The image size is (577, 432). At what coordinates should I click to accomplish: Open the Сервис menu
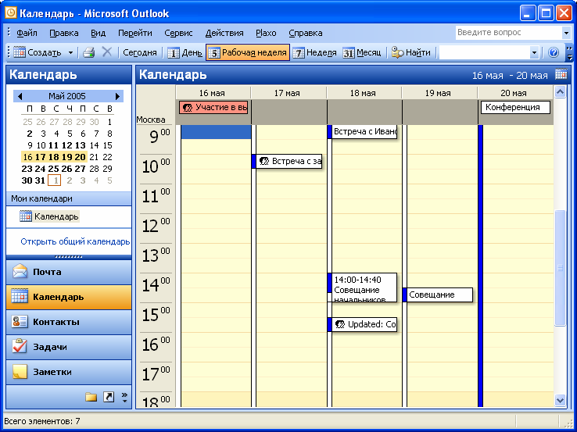pos(178,33)
